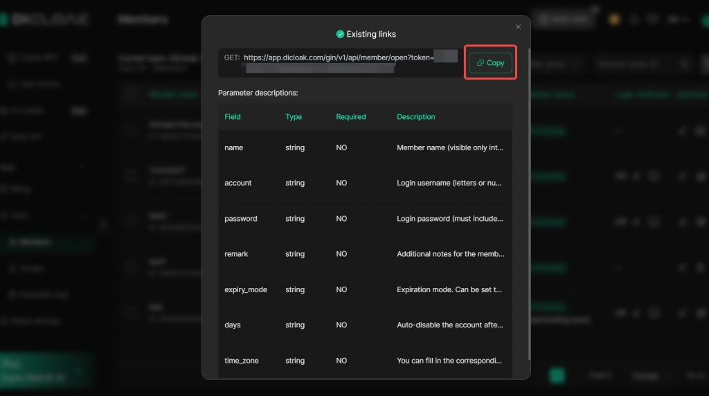Viewport: 709px width, 396px height.
Task: Select the account field cell
Action: click(238, 183)
